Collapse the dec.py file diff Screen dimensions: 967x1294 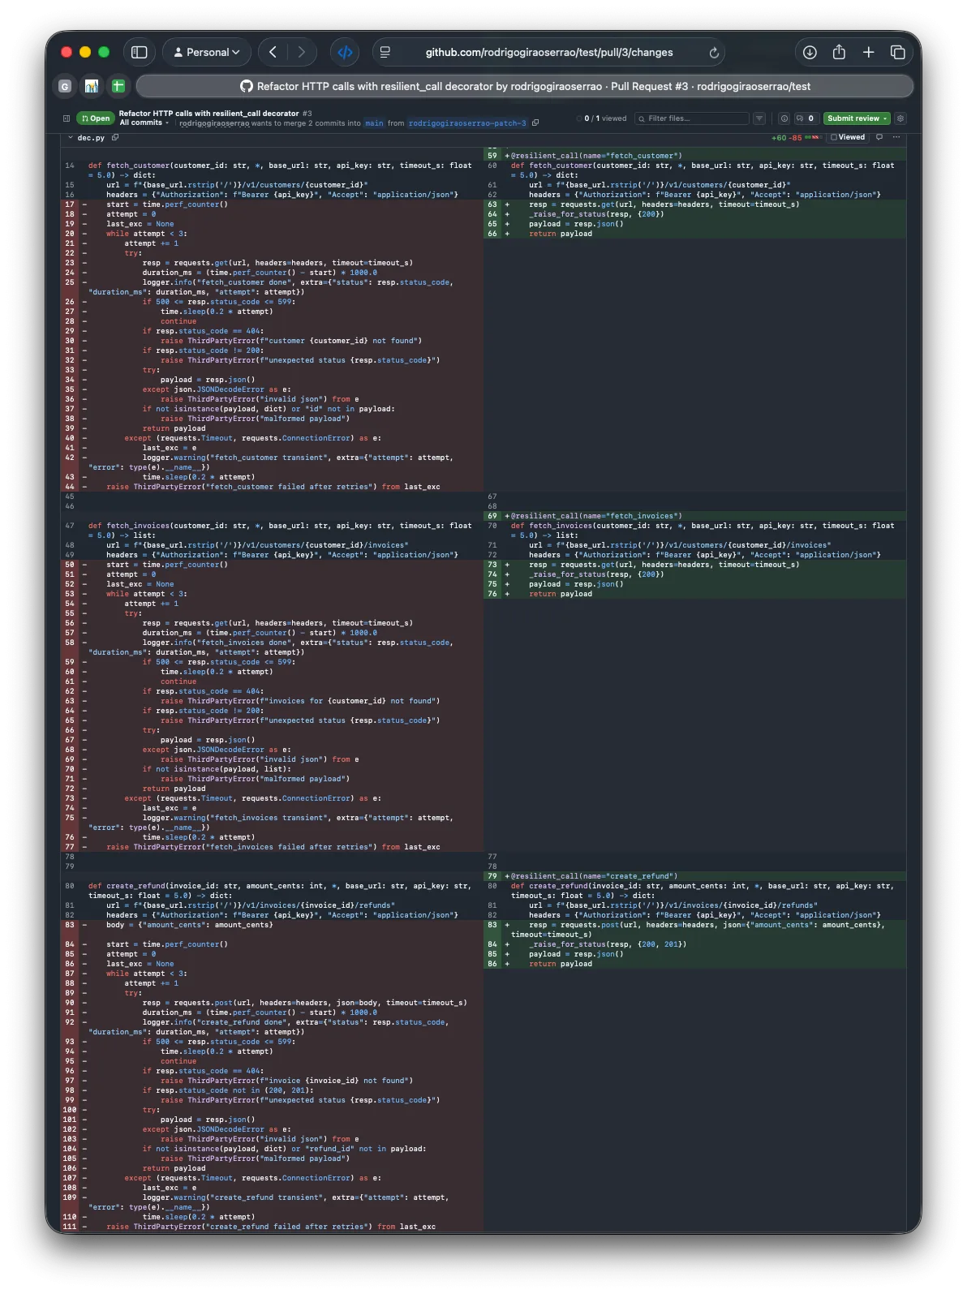(x=71, y=138)
